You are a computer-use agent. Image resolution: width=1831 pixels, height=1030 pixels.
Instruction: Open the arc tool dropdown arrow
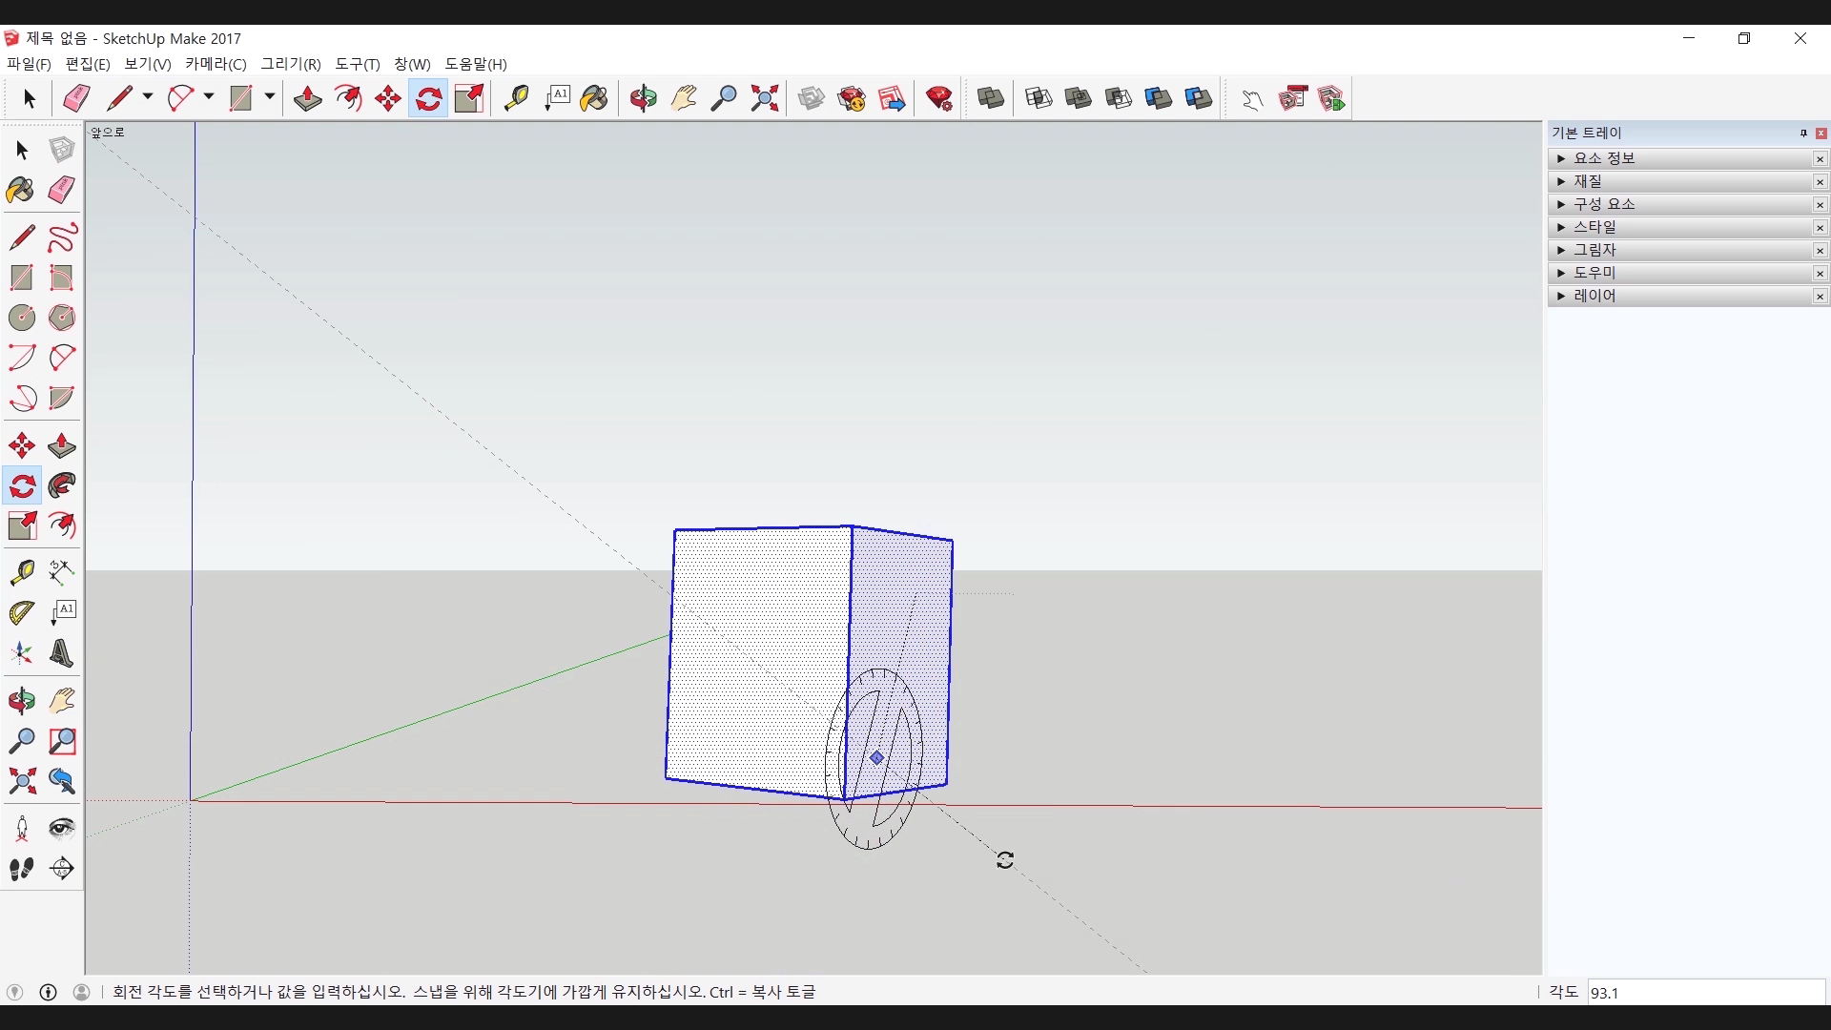click(x=209, y=97)
